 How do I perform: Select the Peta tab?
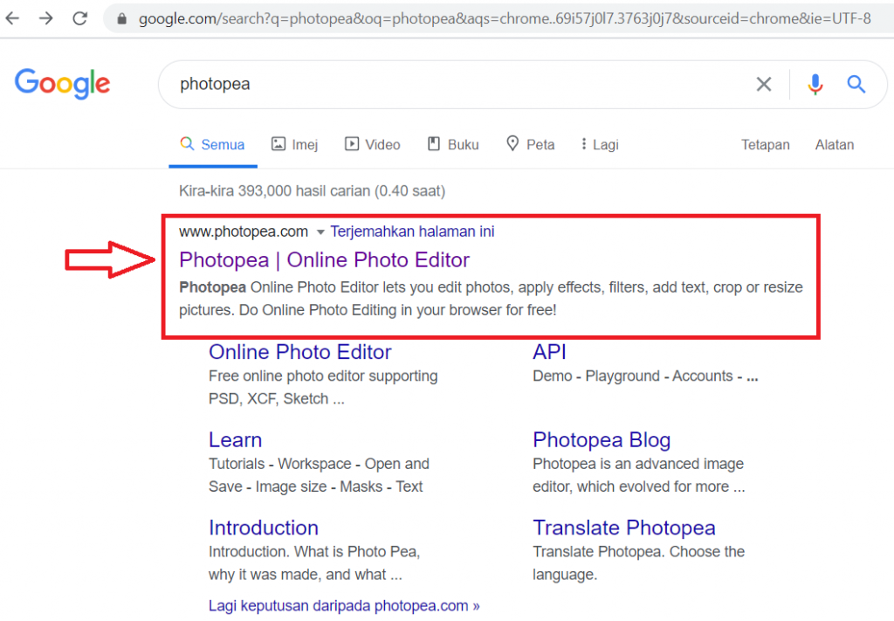point(530,145)
